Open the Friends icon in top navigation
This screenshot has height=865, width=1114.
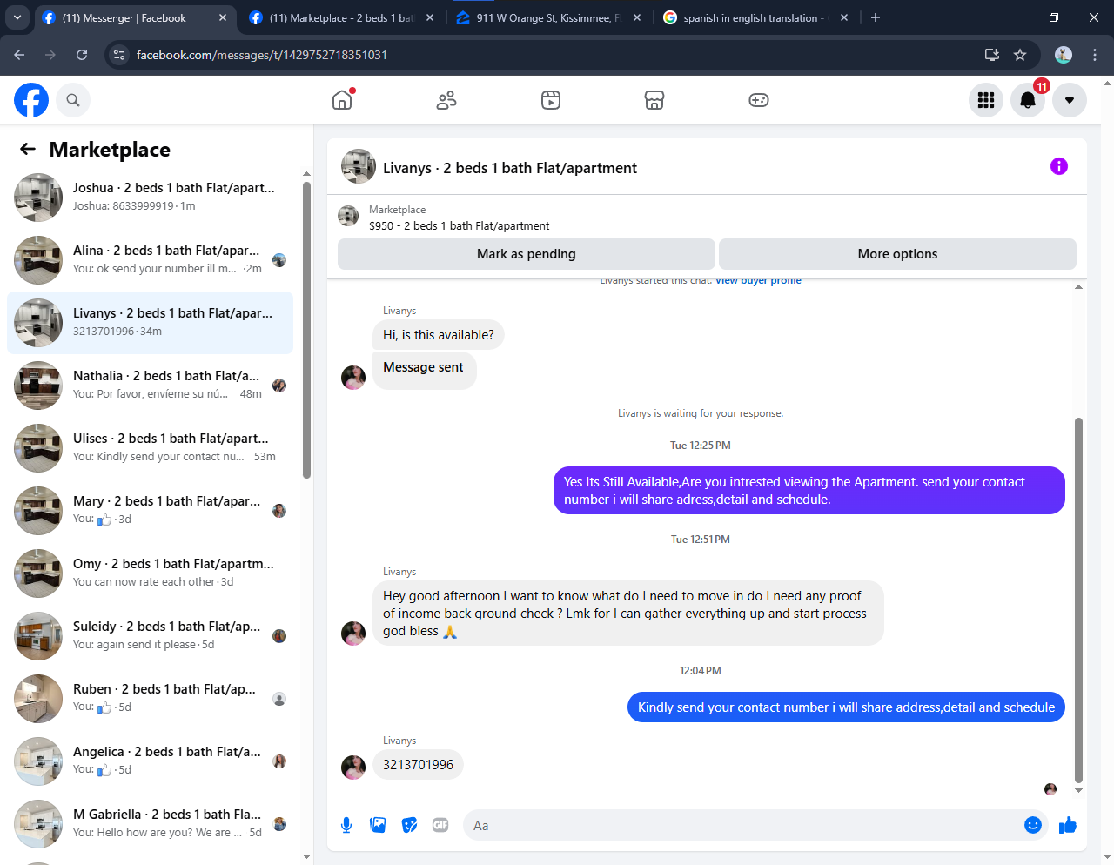(446, 100)
